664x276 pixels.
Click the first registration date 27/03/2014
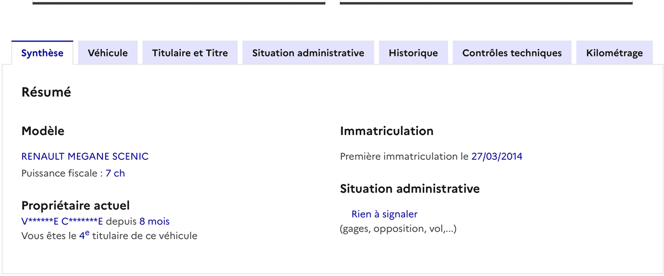click(x=497, y=157)
